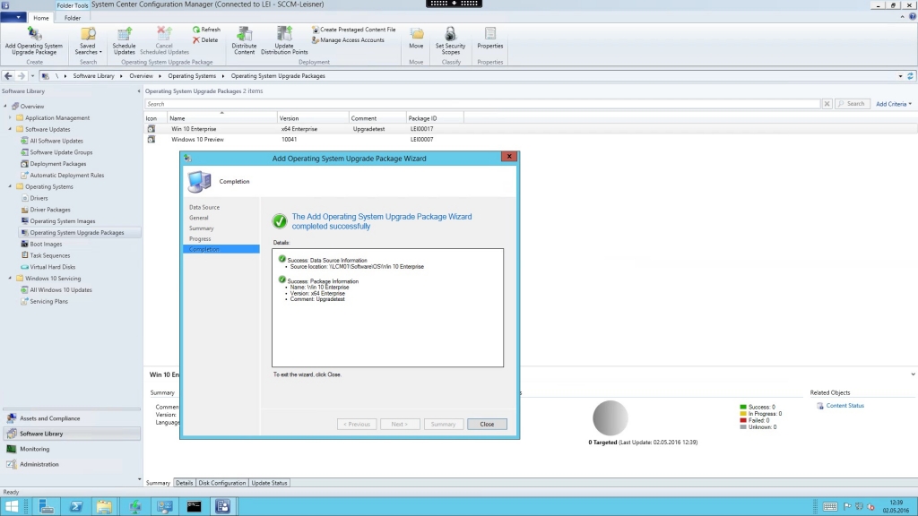Open the Add Criteria dropdown
This screenshot has width=918, height=516.
click(894, 104)
